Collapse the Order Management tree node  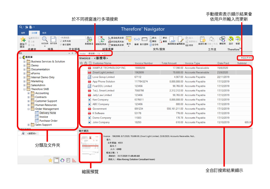(28, 109)
